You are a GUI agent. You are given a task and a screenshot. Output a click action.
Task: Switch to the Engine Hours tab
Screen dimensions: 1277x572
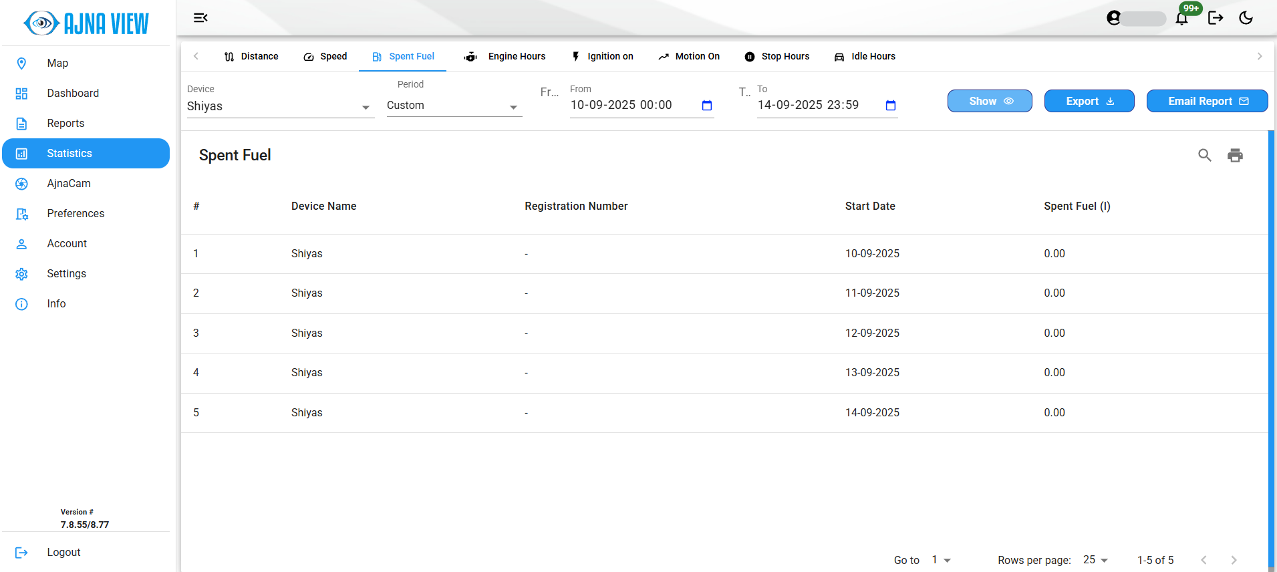(505, 57)
